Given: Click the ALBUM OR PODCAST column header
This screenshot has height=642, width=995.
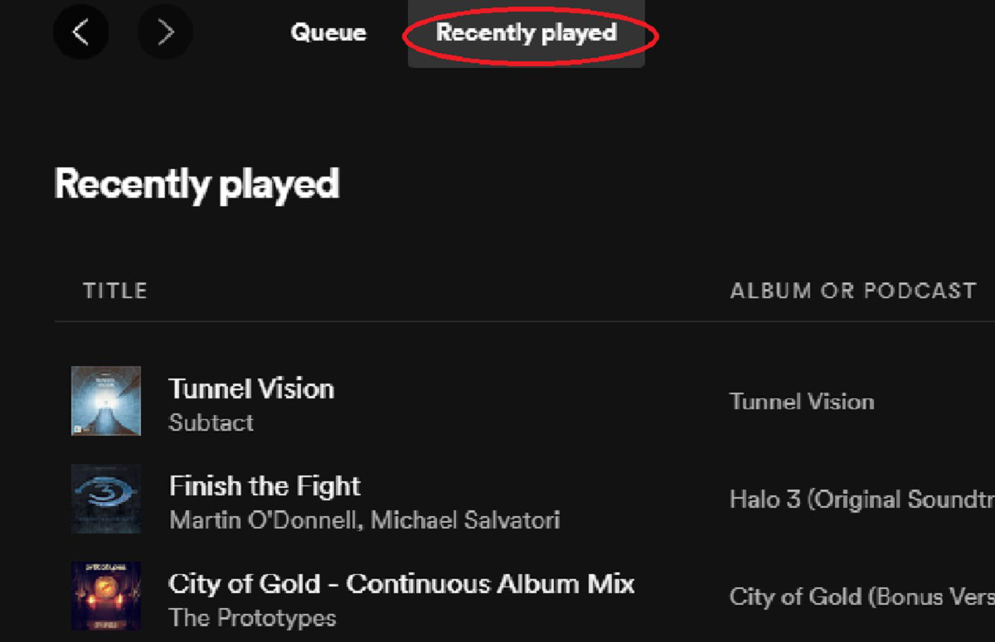Looking at the screenshot, I should (x=852, y=291).
